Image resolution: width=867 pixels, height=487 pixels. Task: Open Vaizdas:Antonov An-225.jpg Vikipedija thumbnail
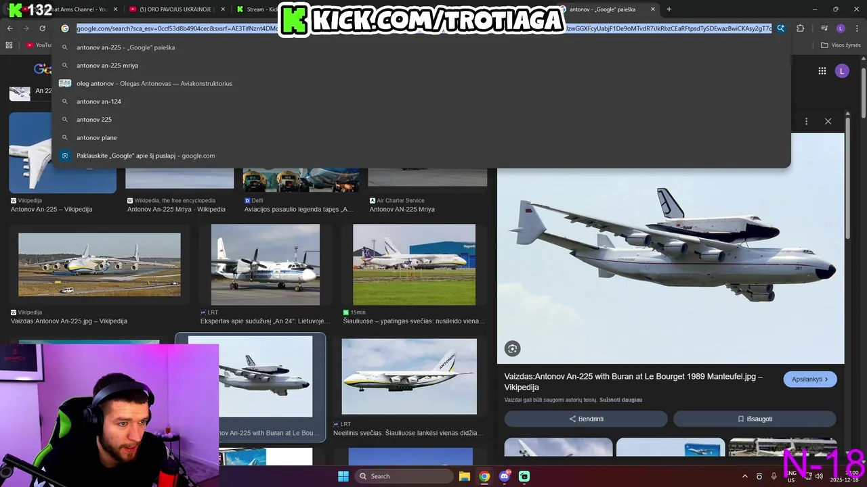click(100, 264)
